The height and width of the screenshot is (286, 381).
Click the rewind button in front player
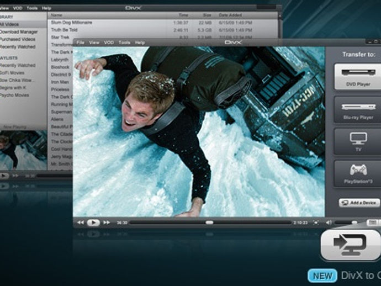81,223
